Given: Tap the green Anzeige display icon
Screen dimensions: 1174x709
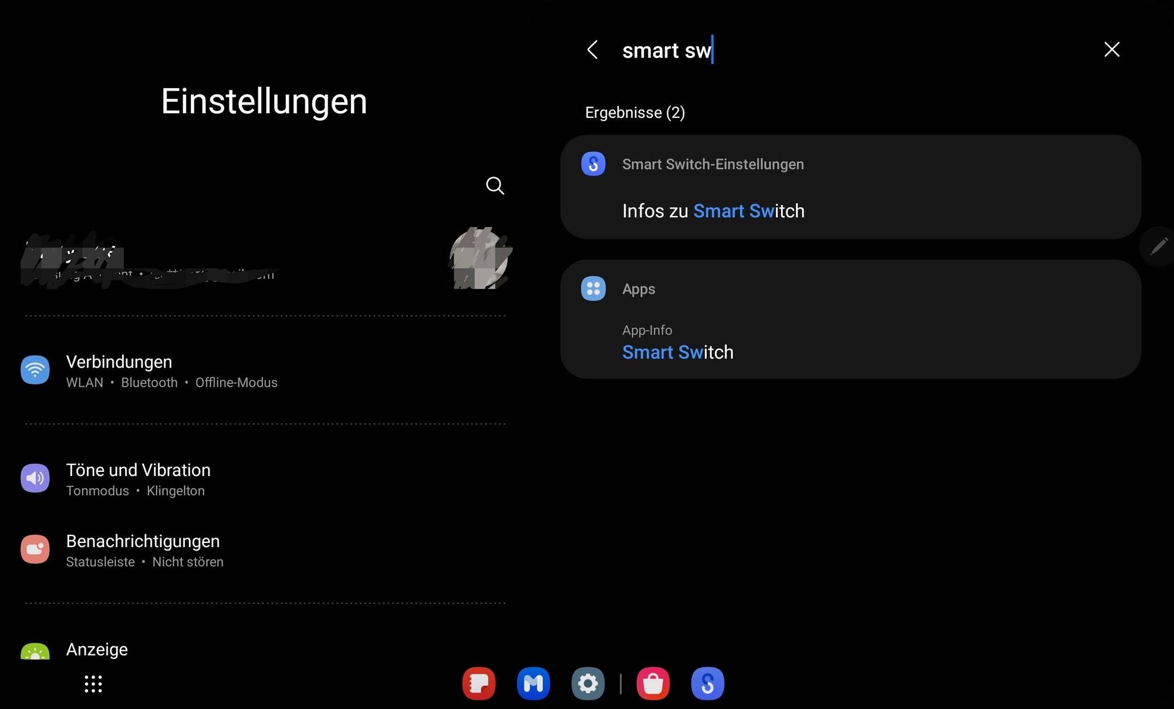Looking at the screenshot, I should pos(35,651).
